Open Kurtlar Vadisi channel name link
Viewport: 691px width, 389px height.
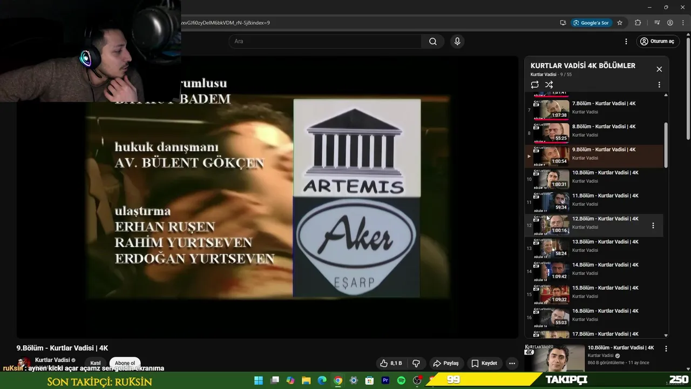pos(52,360)
